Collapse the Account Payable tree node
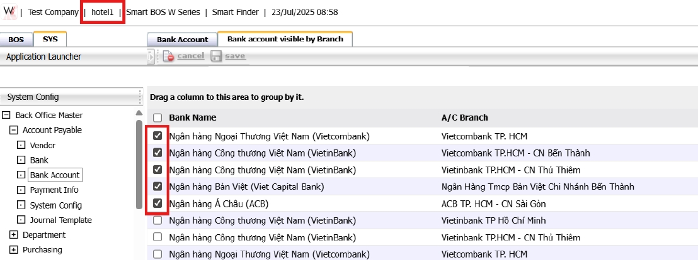Screen dimensions: 698x260 tap(14, 130)
